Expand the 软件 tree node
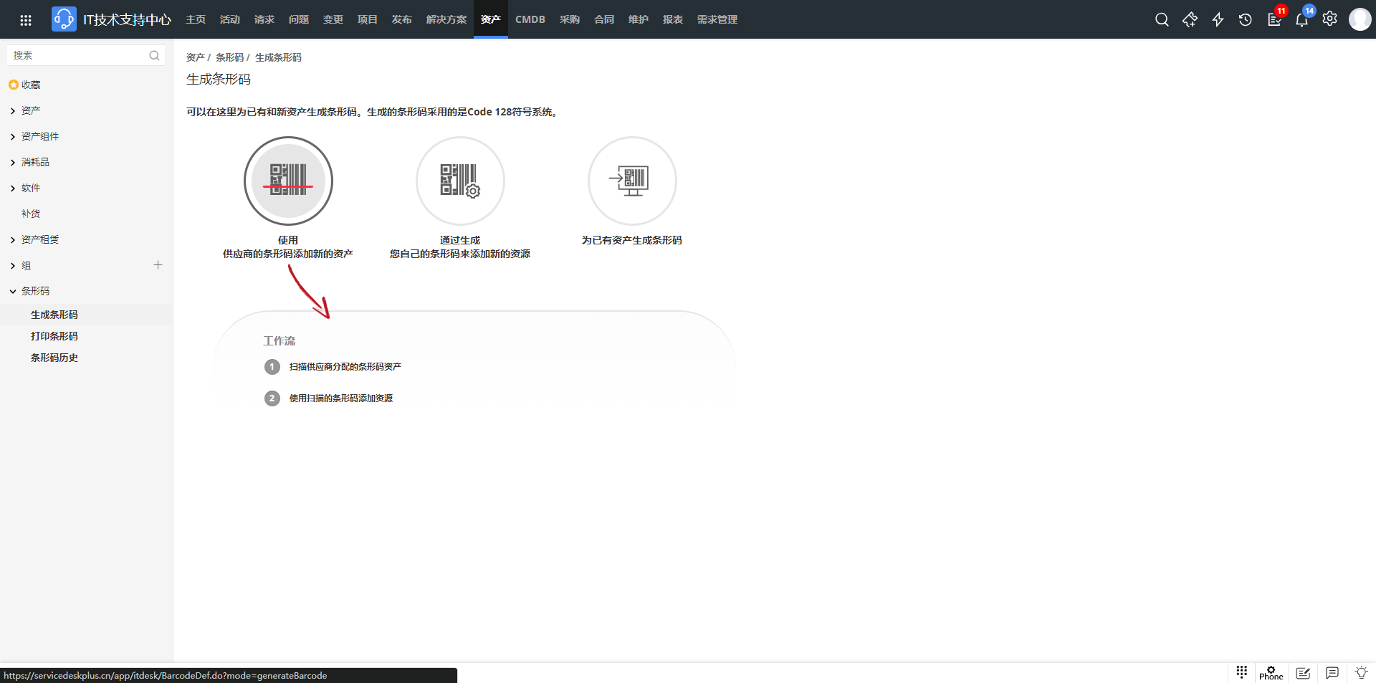 pyautogui.click(x=13, y=188)
